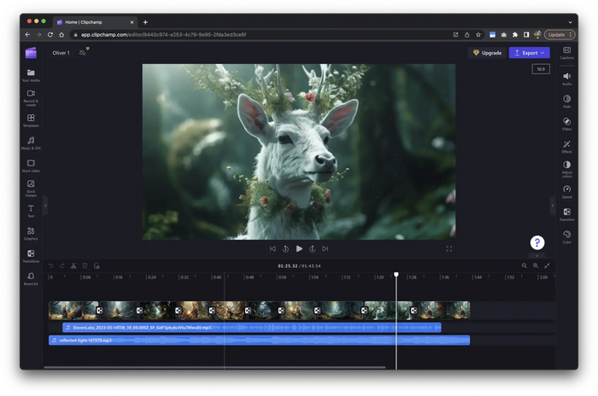Collapse the right property panel arrow
The width and height of the screenshot is (598, 396).
(x=552, y=205)
